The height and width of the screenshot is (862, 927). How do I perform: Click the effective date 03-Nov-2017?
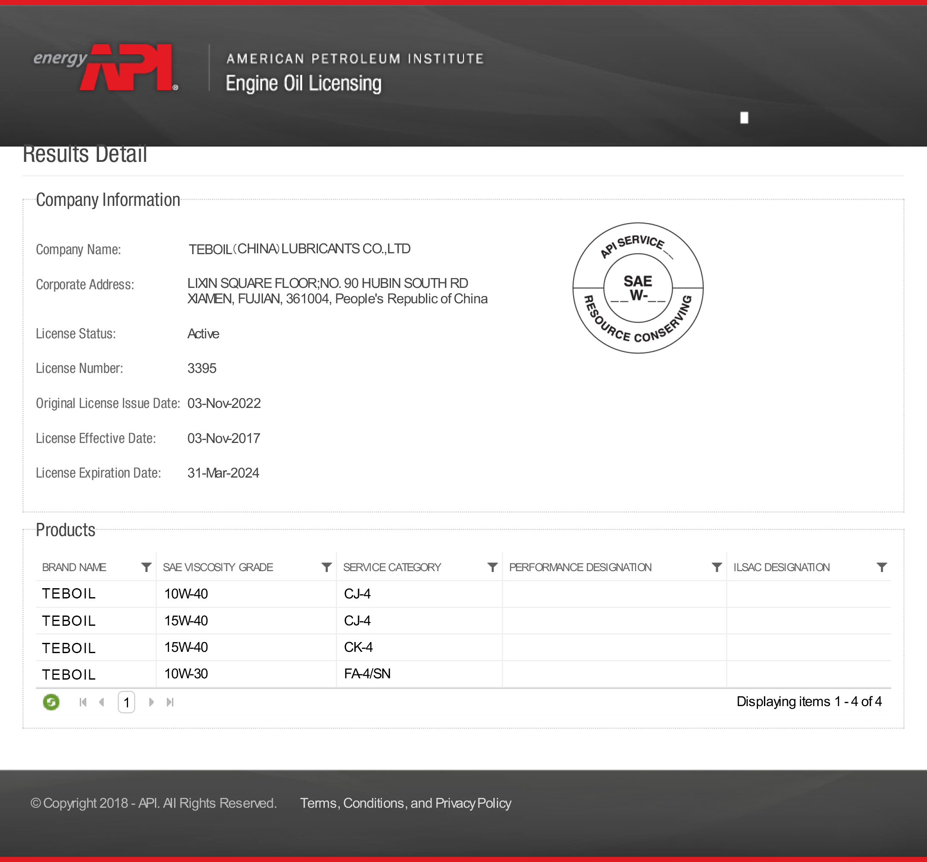224,438
